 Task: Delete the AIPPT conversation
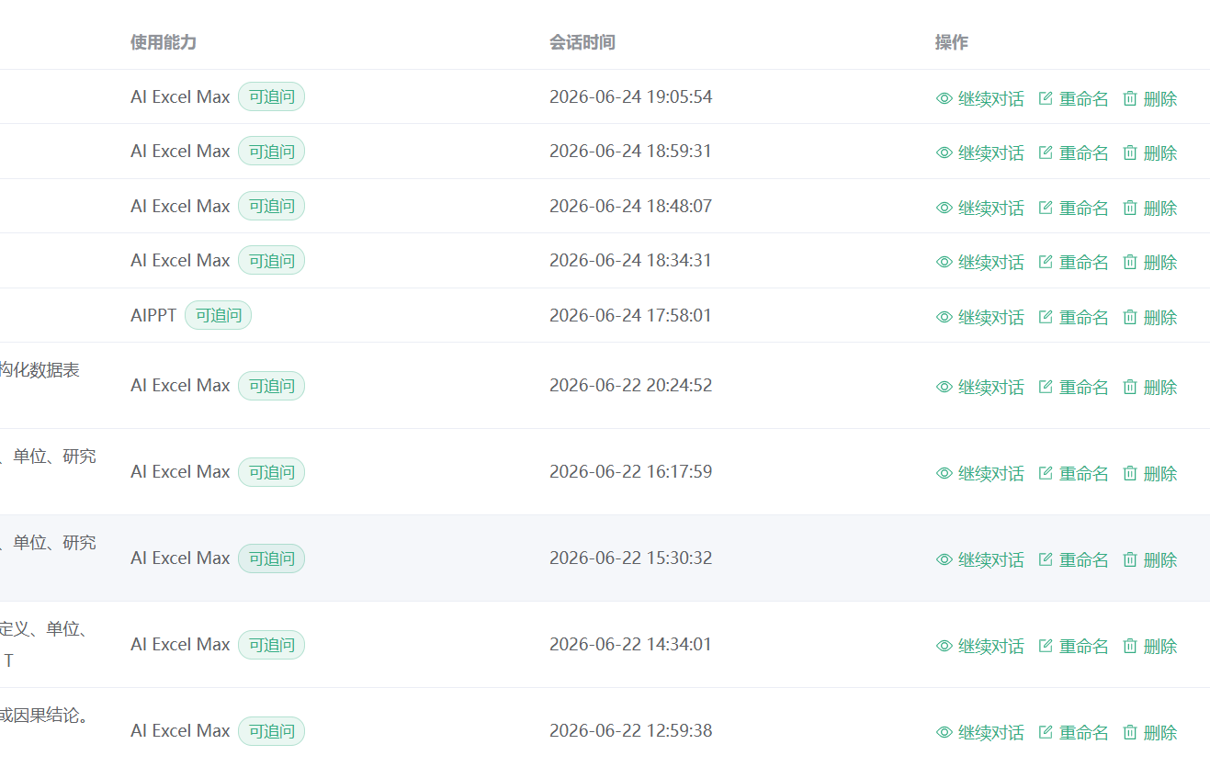[x=1149, y=317]
